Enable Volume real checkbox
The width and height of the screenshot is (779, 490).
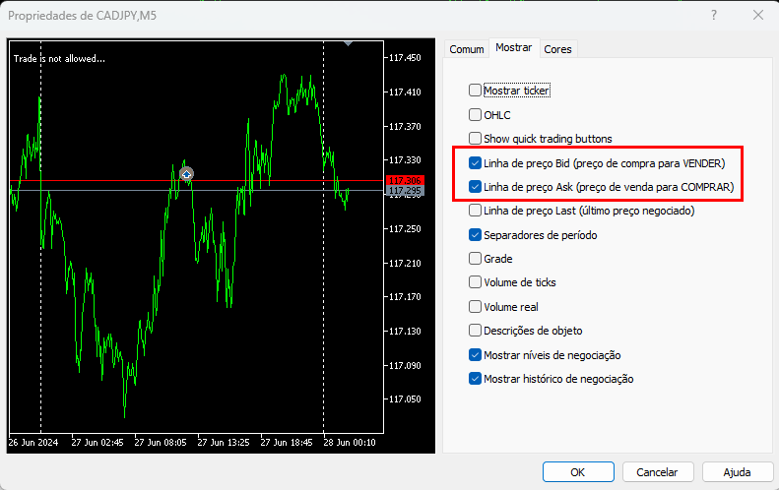(475, 307)
